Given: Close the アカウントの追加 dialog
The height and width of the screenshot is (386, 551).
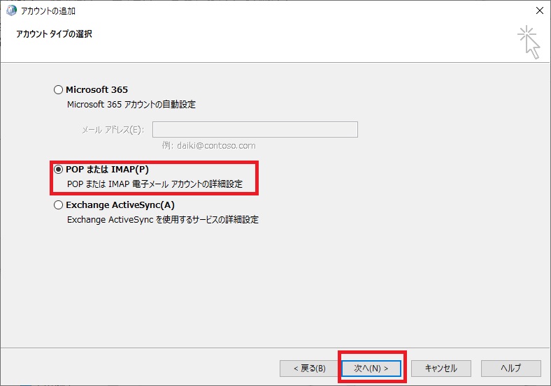Looking at the screenshot, I should 540,10.
